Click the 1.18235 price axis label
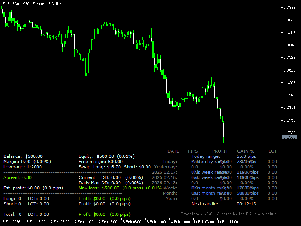The height and width of the screenshot is (226, 301). (x=289, y=58)
